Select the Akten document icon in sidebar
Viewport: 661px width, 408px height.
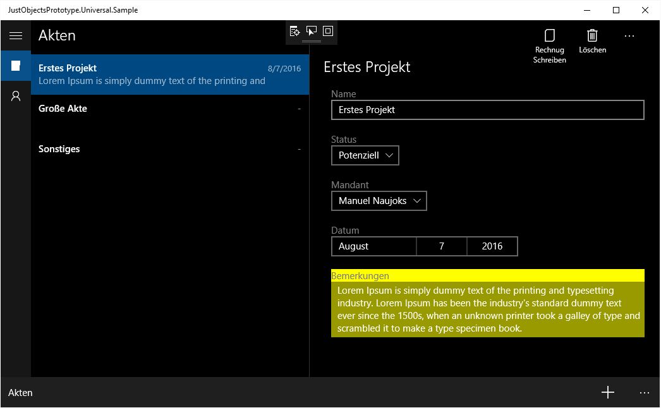click(x=16, y=66)
